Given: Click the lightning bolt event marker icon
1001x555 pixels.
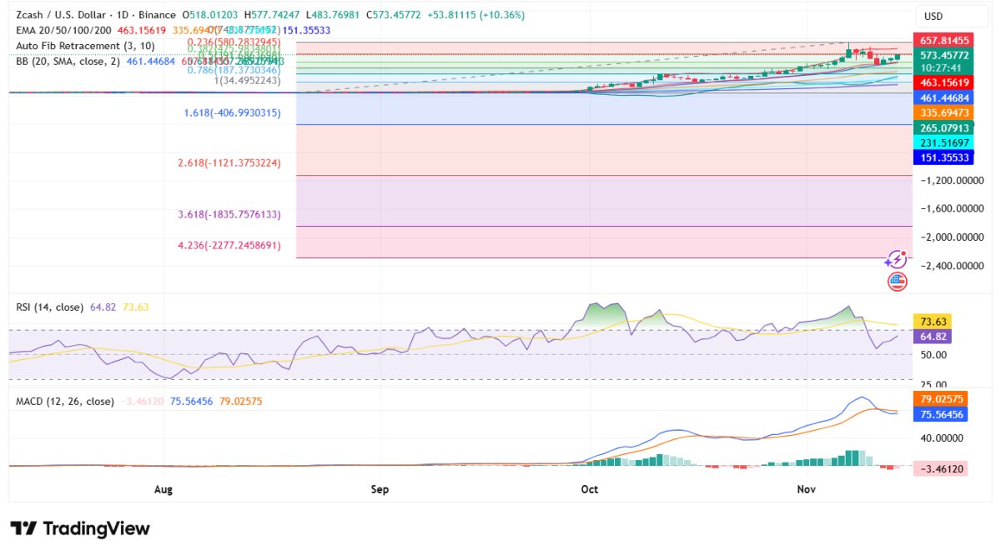Looking at the screenshot, I should 898,259.
